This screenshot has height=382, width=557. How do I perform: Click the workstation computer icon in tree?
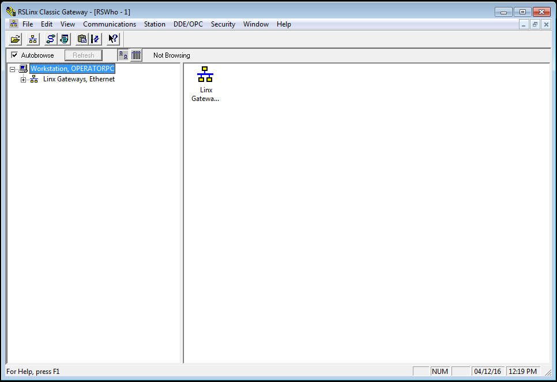[23, 69]
